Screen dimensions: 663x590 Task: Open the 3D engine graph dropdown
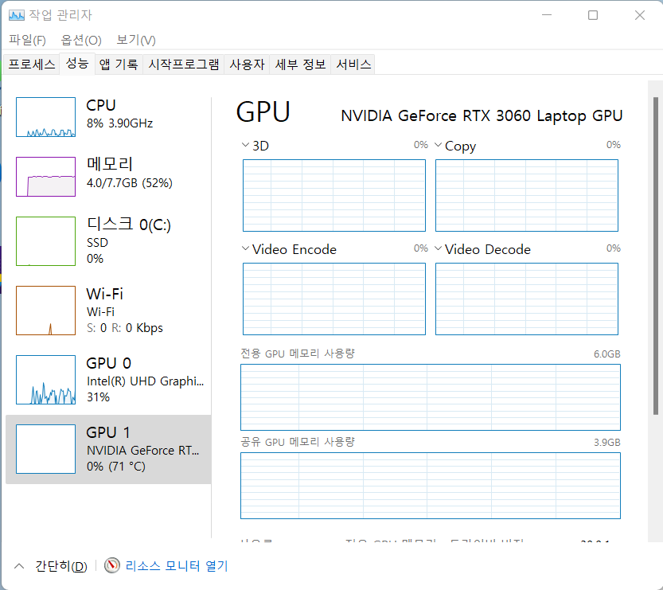click(245, 146)
